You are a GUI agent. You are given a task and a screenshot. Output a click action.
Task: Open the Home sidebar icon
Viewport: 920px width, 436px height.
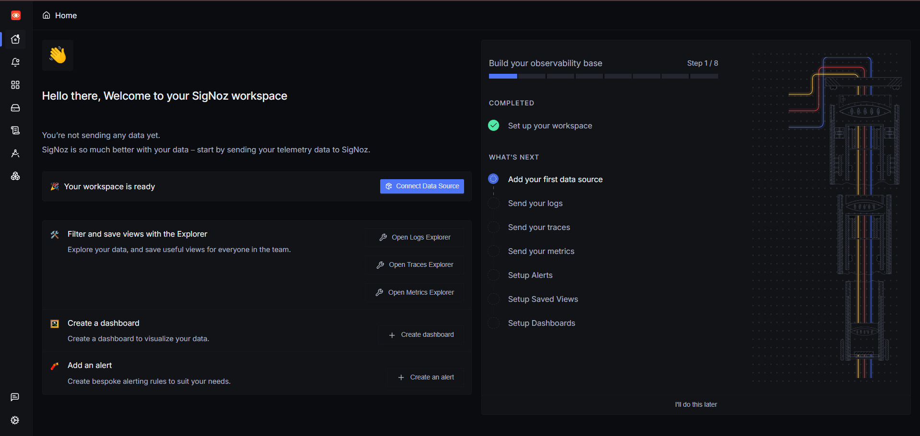[15, 39]
